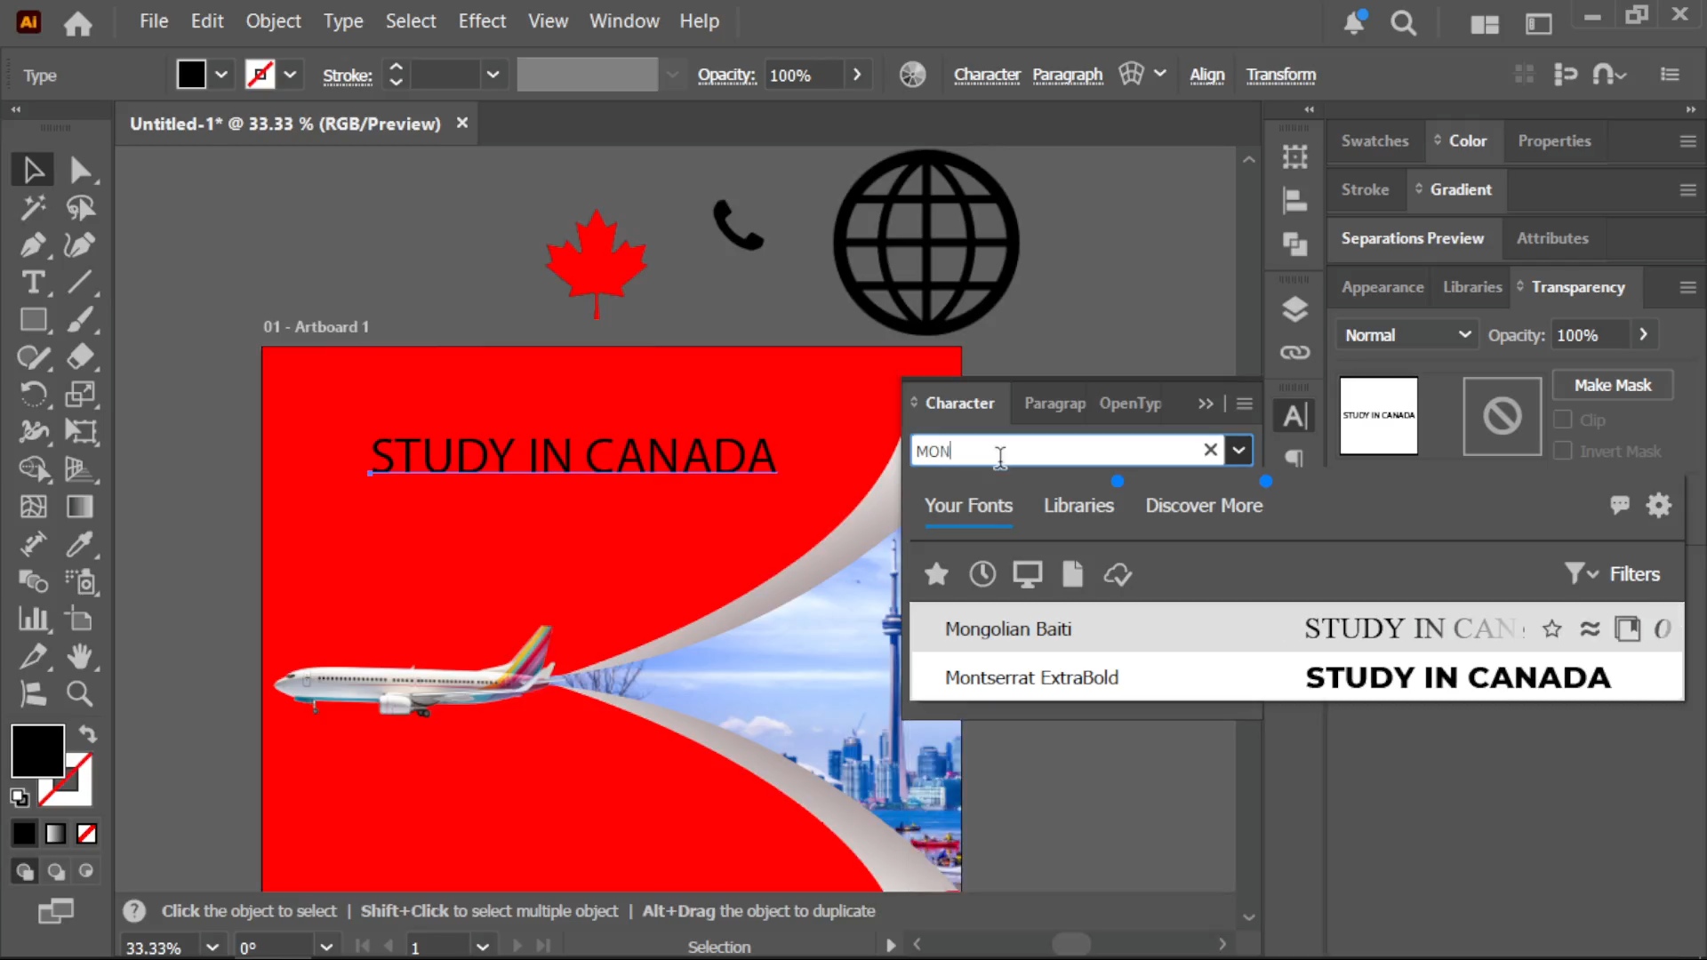This screenshot has width=1707, height=960.
Task: Switch to Discover More tab
Action: coord(1204,506)
